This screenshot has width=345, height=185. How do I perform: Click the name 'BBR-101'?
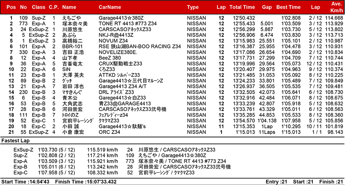pos(72,47)
